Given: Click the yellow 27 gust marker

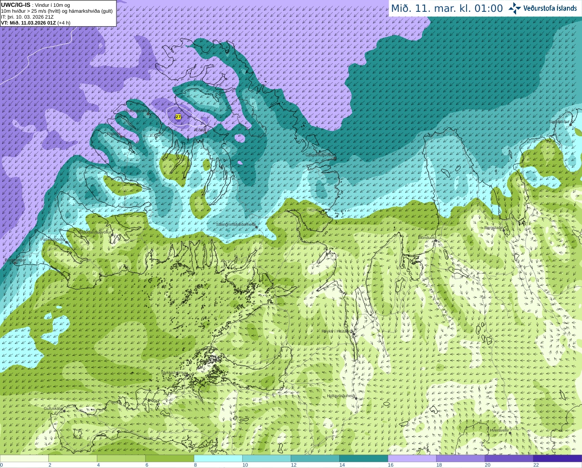Looking at the screenshot, I should tap(178, 117).
